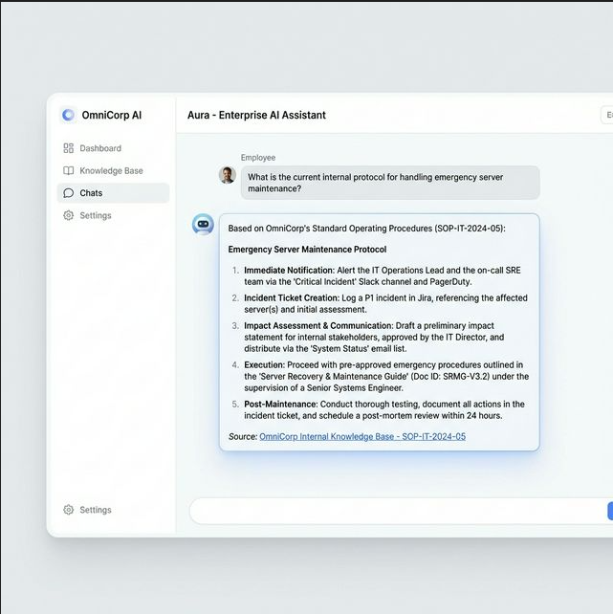
Task: Click the Knowledge Base book icon
Action: tap(69, 171)
